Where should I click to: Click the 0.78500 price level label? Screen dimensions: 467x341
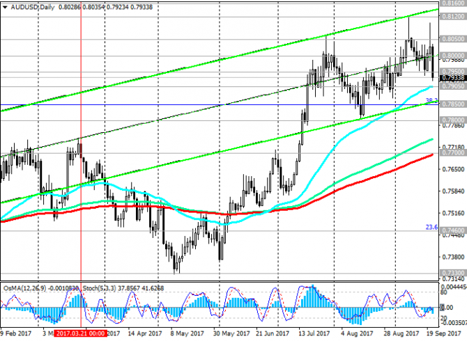click(453, 104)
